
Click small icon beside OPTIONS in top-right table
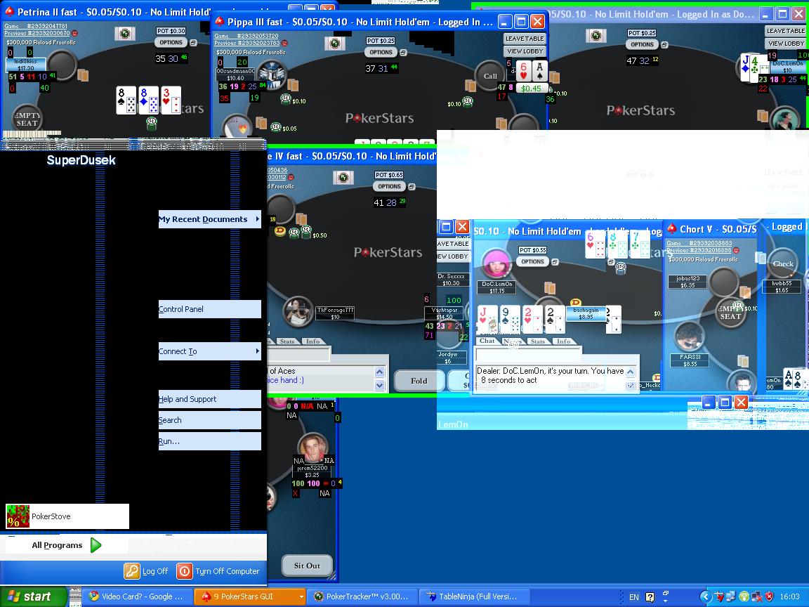point(664,45)
